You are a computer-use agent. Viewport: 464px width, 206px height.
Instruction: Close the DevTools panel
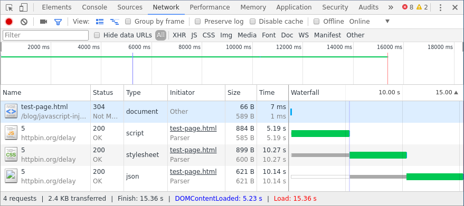[455, 7]
